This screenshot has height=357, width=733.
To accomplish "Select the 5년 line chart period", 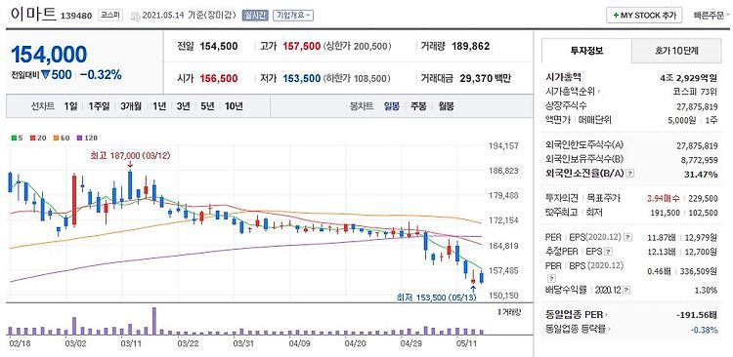I will (x=207, y=106).
